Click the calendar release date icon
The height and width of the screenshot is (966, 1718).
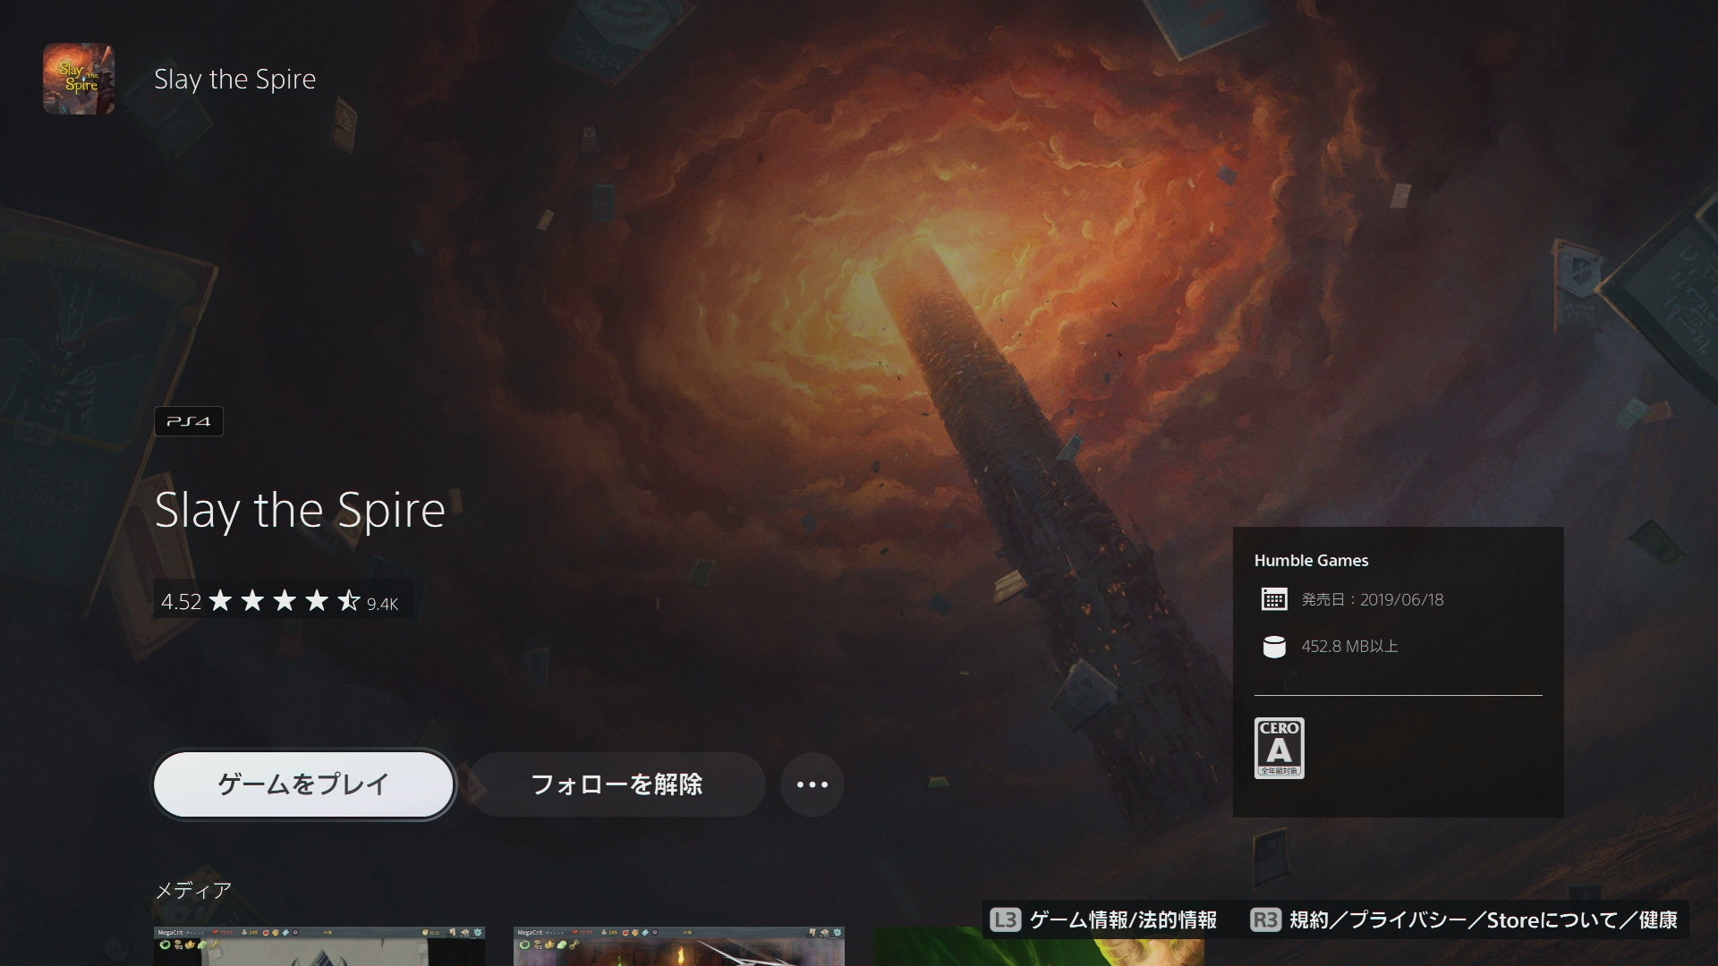click(1274, 599)
